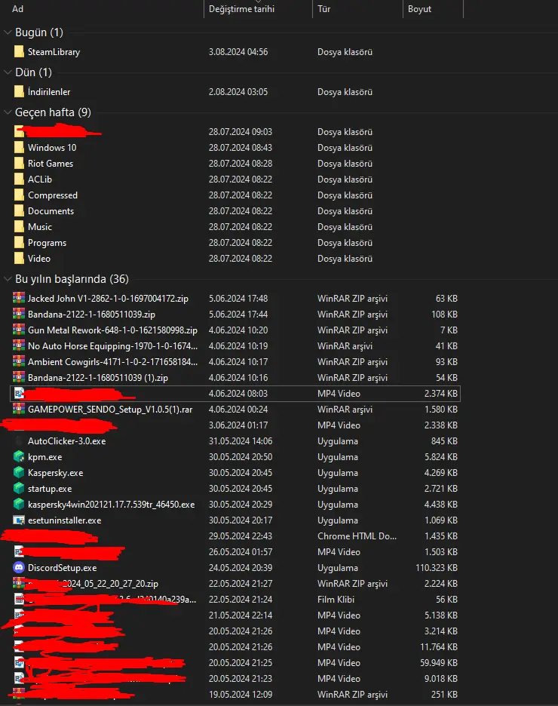The height and width of the screenshot is (706, 558).
Task: Select file name kaspersky4win202121.17.7.539tr_46450.exe
Action: tap(111, 505)
